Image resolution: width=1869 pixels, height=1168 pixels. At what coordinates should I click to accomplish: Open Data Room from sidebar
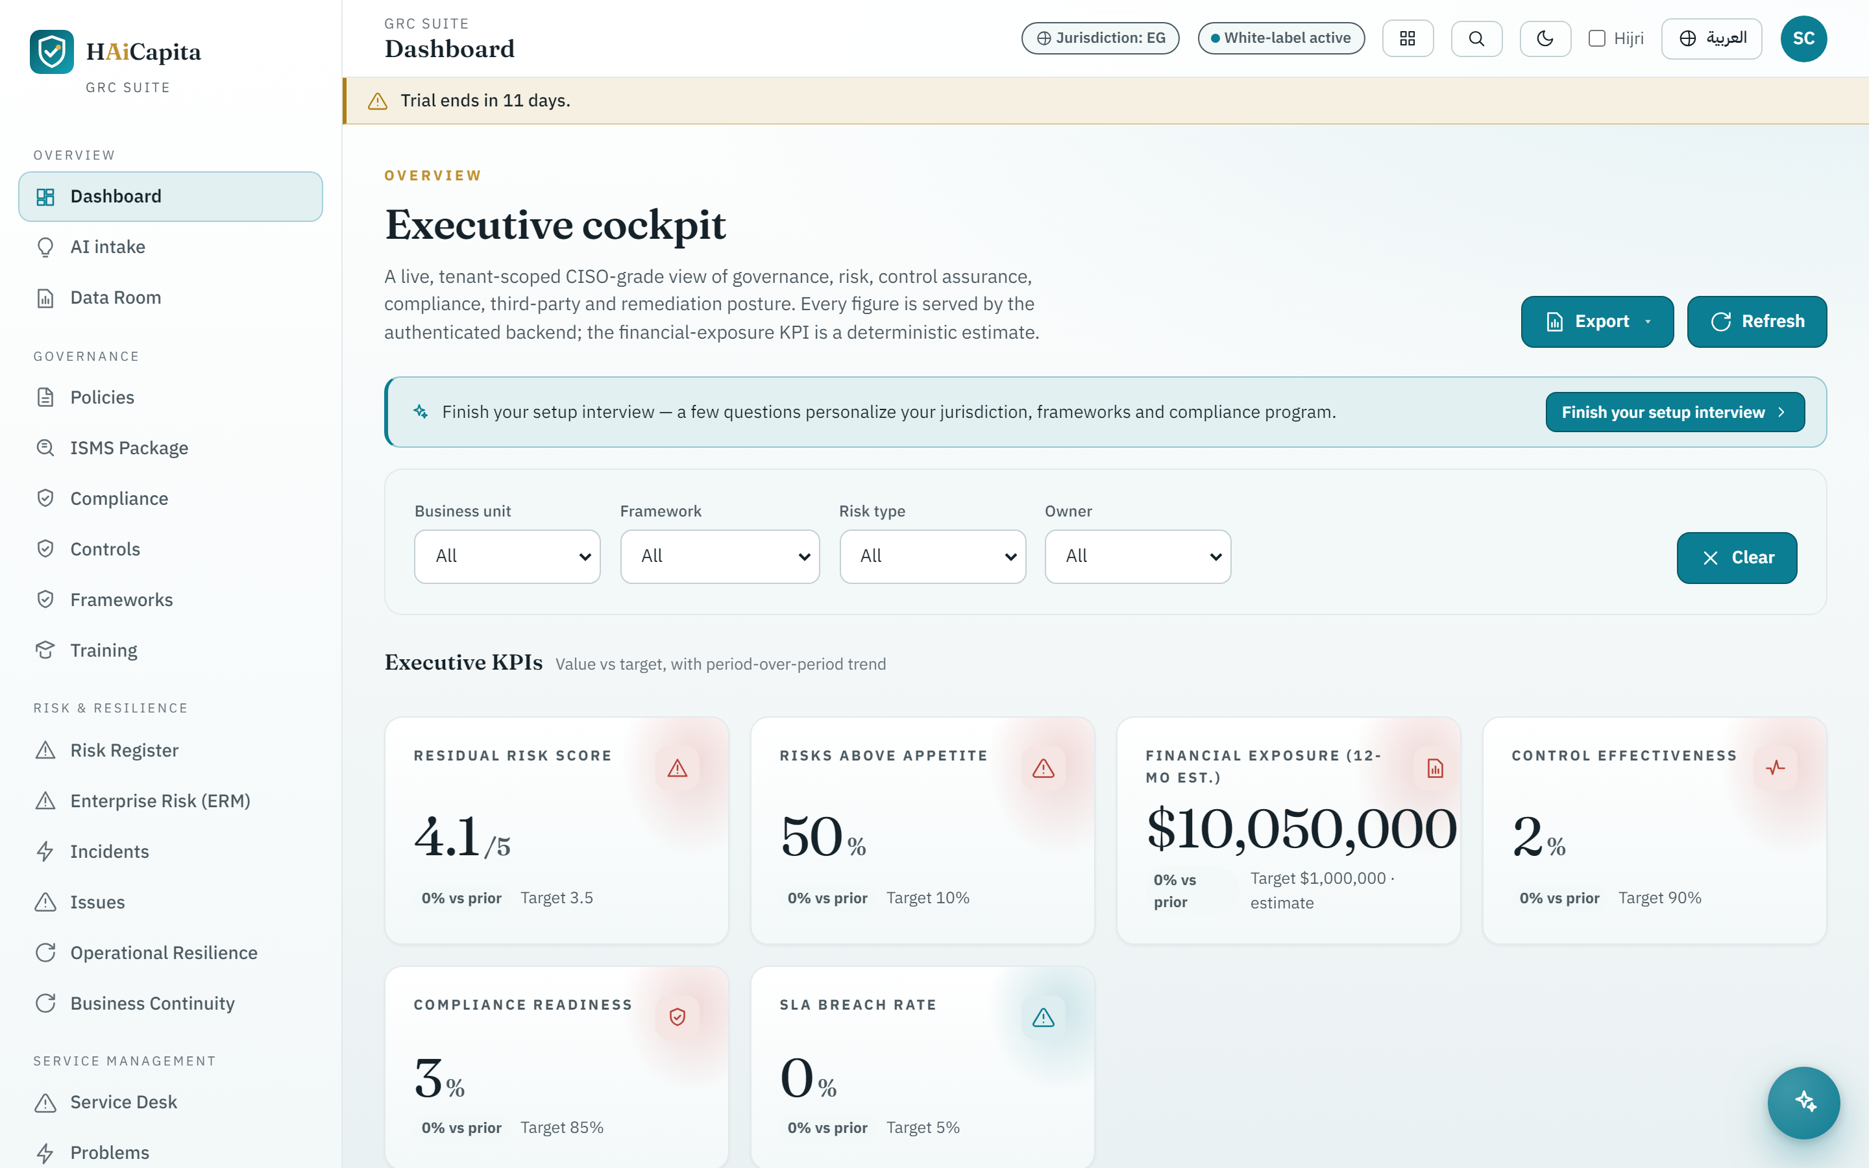[x=170, y=297]
